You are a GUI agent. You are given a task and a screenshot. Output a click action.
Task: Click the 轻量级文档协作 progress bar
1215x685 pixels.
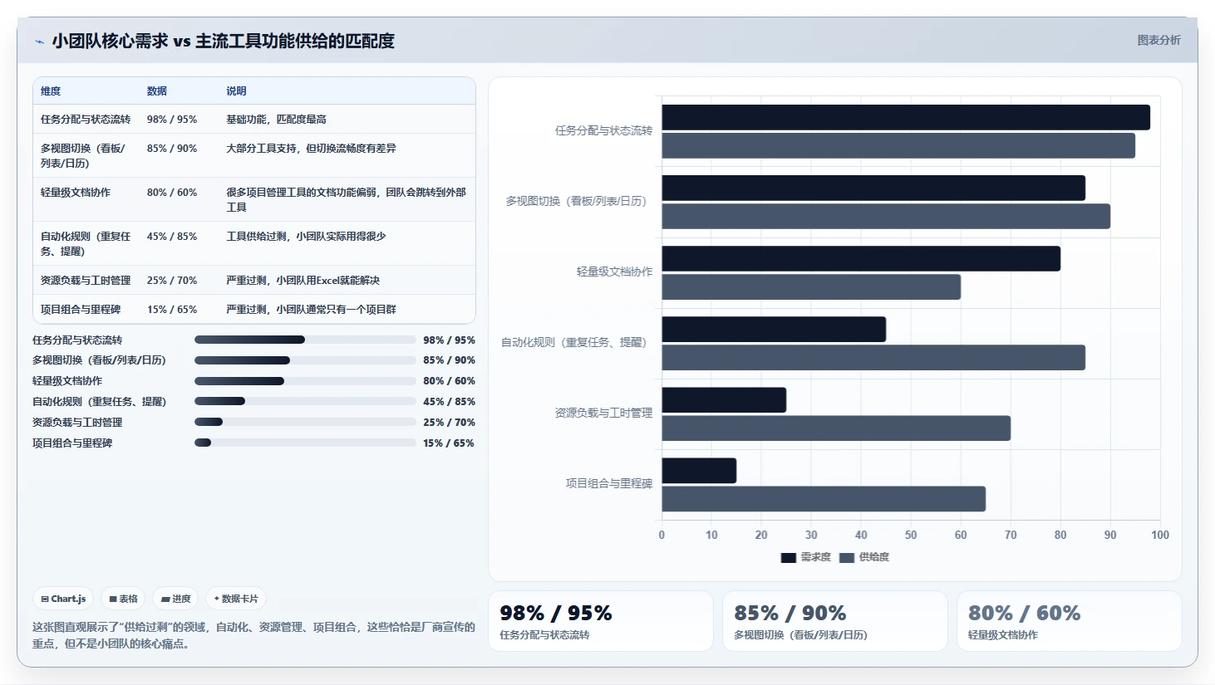pos(305,381)
